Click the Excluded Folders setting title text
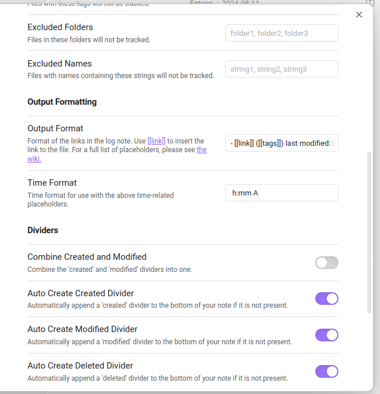 60,27
